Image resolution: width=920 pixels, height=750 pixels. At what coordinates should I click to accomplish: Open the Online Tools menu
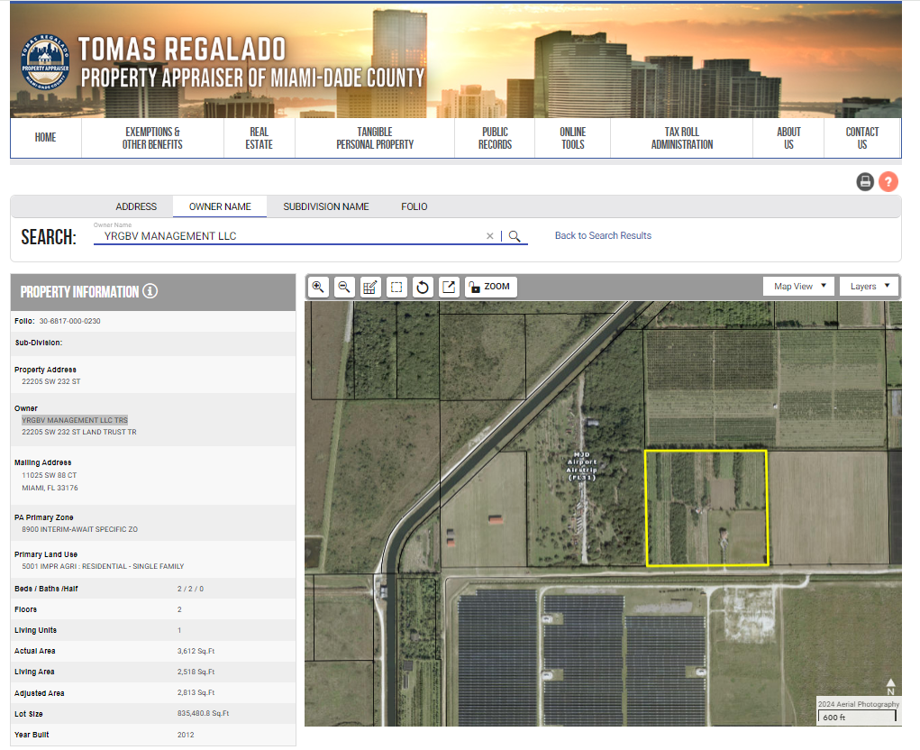click(572, 138)
